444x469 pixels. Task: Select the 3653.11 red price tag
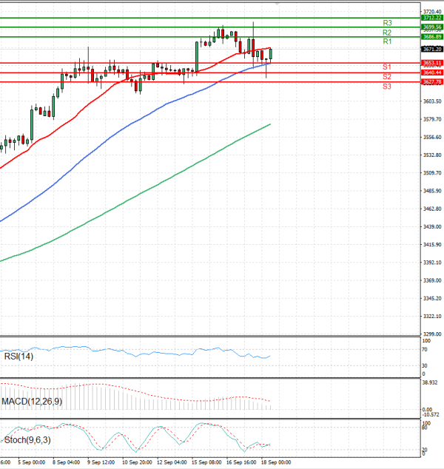[432, 63]
